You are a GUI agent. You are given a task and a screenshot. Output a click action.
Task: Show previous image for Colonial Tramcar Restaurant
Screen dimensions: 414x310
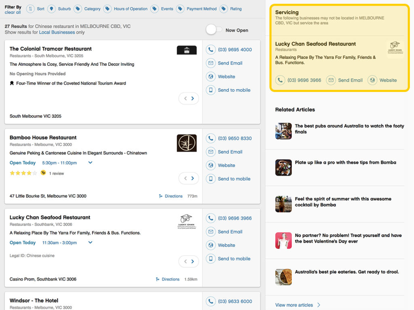point(185,98)
